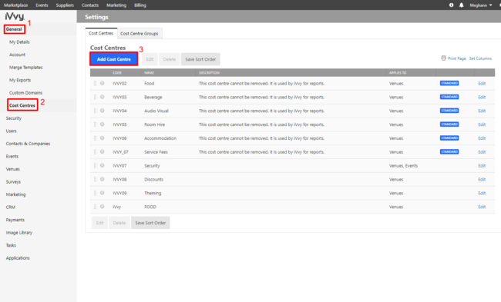
Task: Click the STANDARD badge on Accommodation row
Action: coord(449,138)
